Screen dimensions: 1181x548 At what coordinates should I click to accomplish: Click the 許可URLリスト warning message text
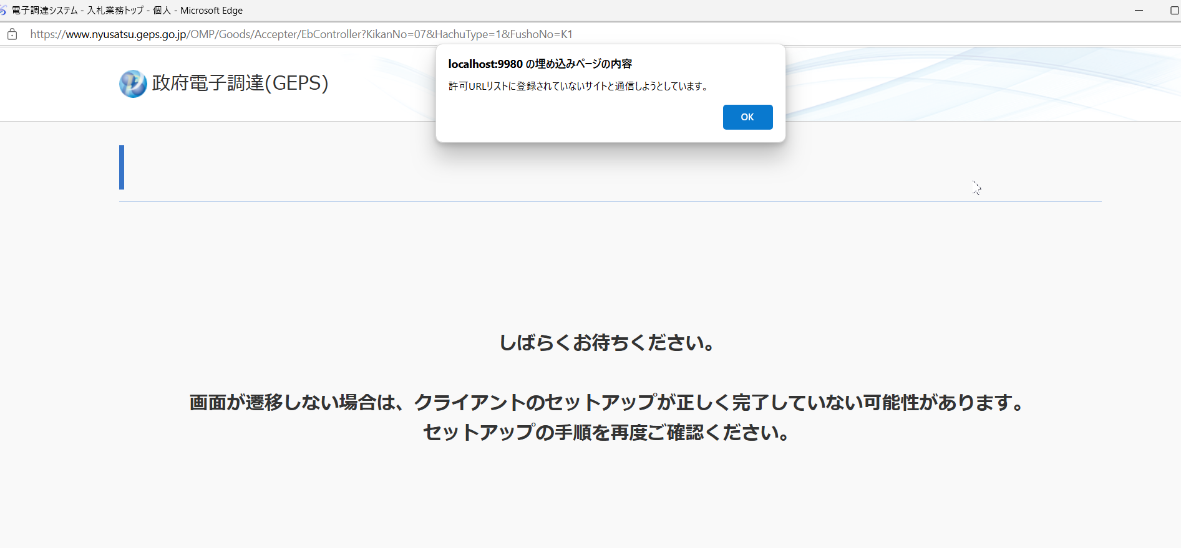[578, 86]
